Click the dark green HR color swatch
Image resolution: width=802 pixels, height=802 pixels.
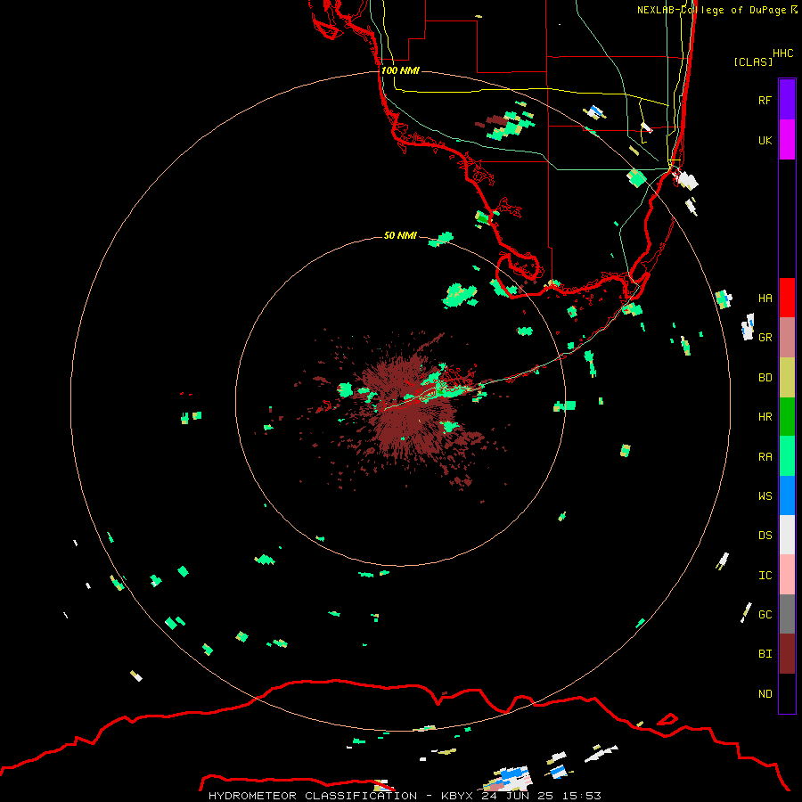click(x=787, y=417)
